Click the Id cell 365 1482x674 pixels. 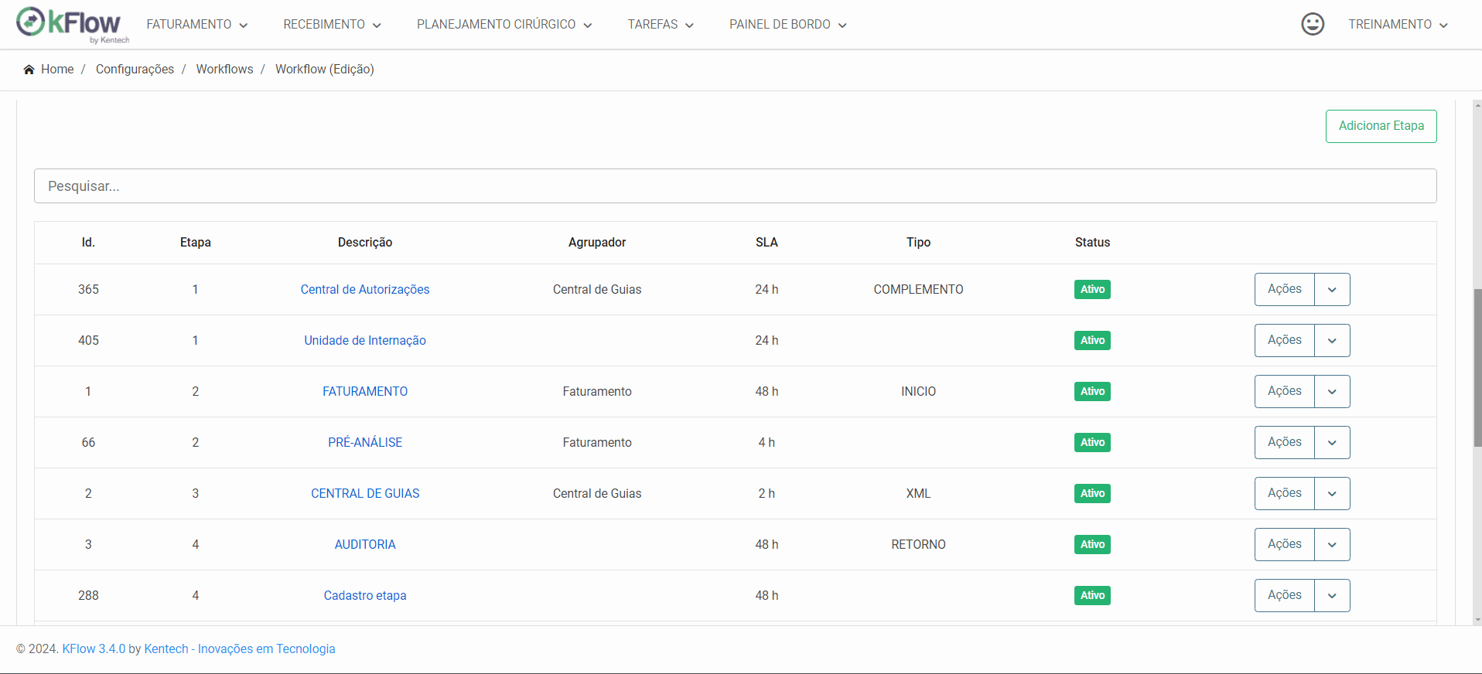coord(88,290)
